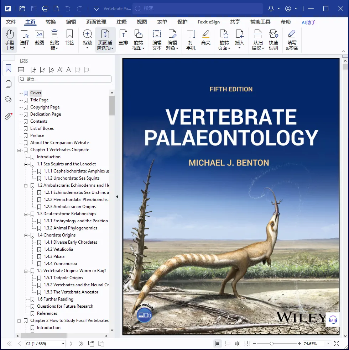Select the Typewriter (打字机) tool
The height and width of the screenshot is (350, 349).
[x=191, y=40]
